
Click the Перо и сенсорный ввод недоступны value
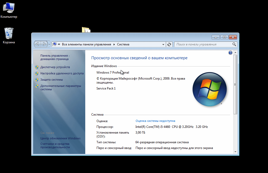click(174, 148)
